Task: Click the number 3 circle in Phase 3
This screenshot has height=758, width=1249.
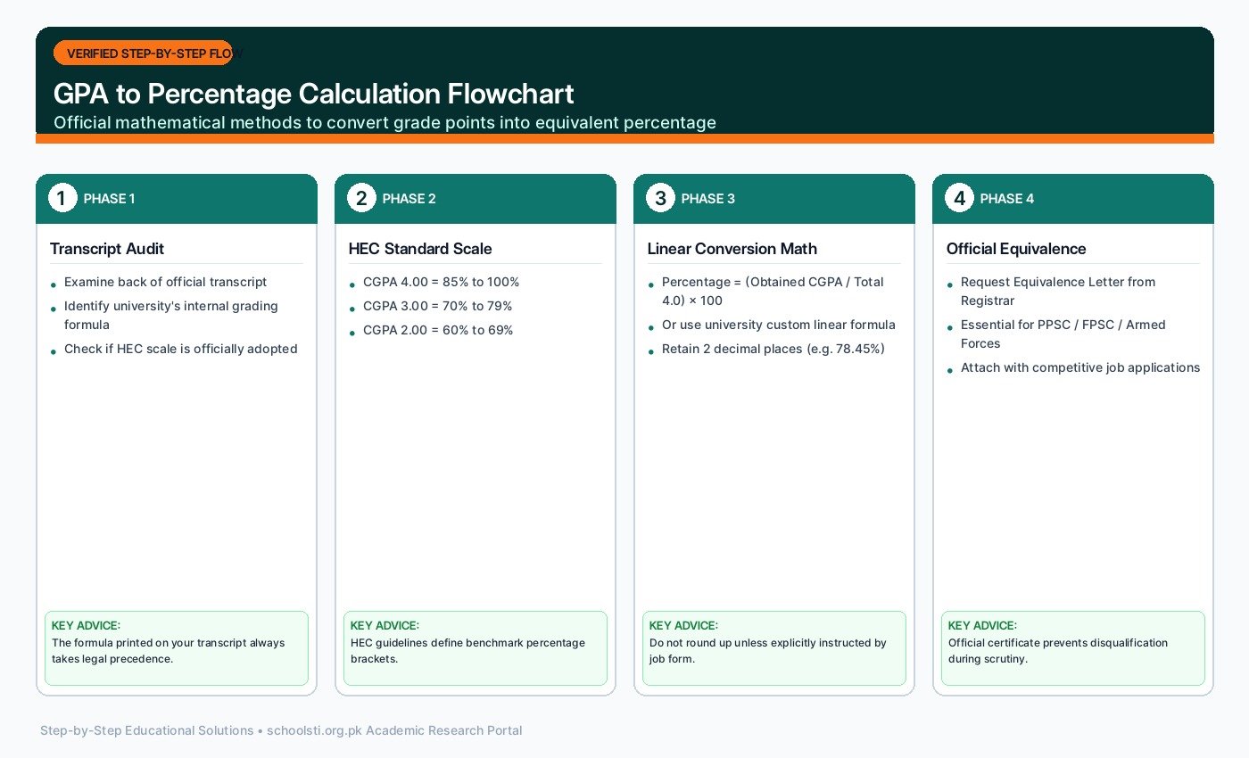Action: click(x=659, y=198)
